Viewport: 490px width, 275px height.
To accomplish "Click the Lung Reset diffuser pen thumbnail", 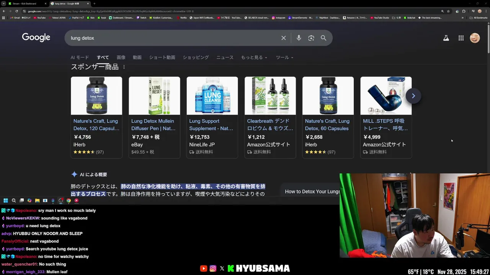I will [x=154, y=95].
